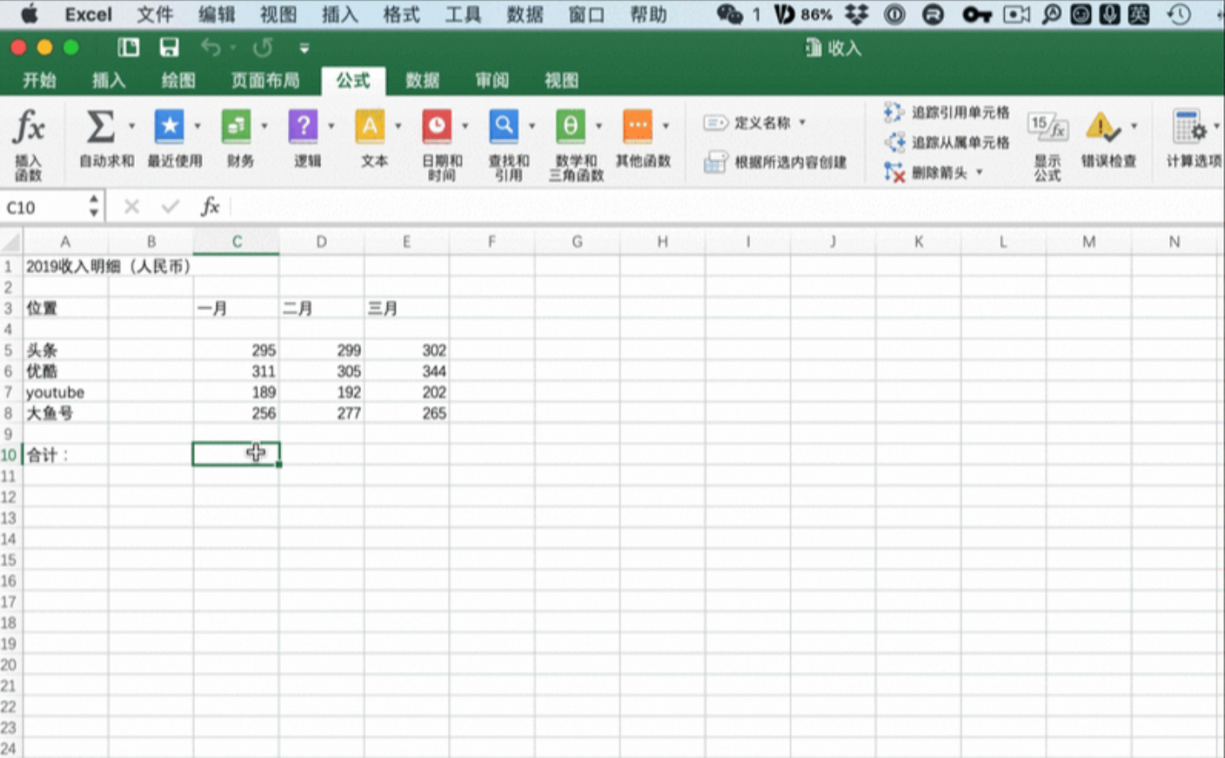The height and width of the screenshot is (758, 1225).
Task: Open the Financial functions icon
Action: click(236, 127)
